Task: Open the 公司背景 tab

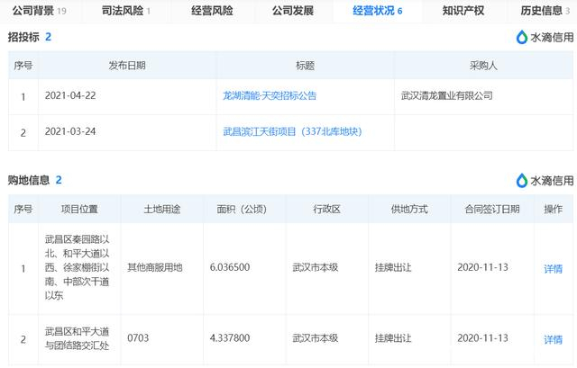Action: pyautogui.click(x=39, y=11)
